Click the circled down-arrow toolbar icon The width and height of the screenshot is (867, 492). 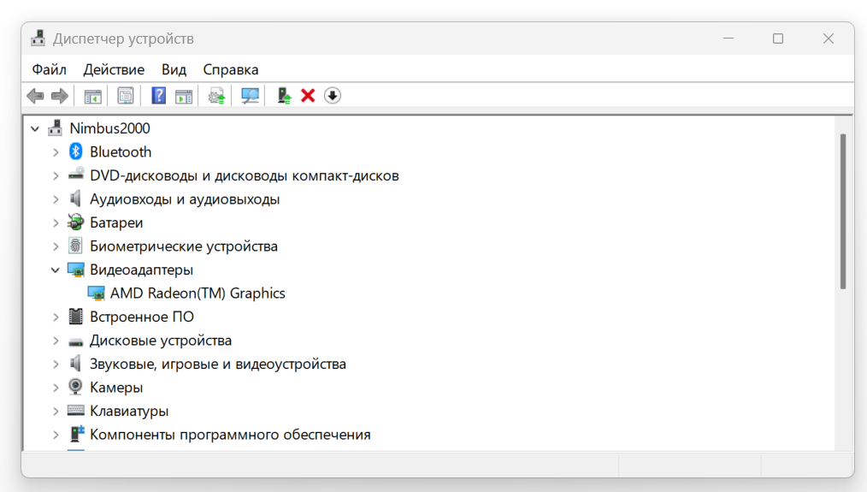(x=333, y=96)
